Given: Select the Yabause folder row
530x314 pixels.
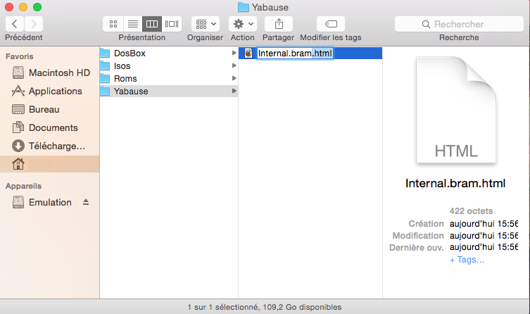Looking at the screenshot, I should [x=168, y=91].
